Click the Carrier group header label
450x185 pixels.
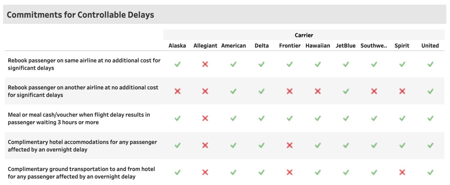click(304, 35)
